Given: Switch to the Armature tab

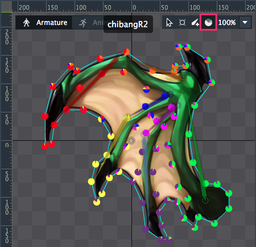Looking at the screenshot, I should [44, 23].
